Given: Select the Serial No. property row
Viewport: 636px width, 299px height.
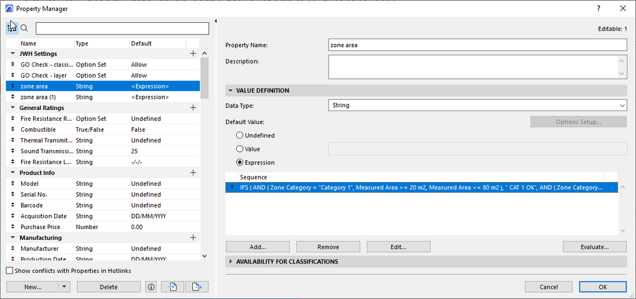Looking at the screenshot, I should [x=103, y=195].
